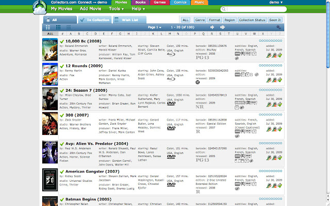Click DVD format logo for 300
Screen dimensions: 330x206
pyautogui.click(x=171, y=128)
